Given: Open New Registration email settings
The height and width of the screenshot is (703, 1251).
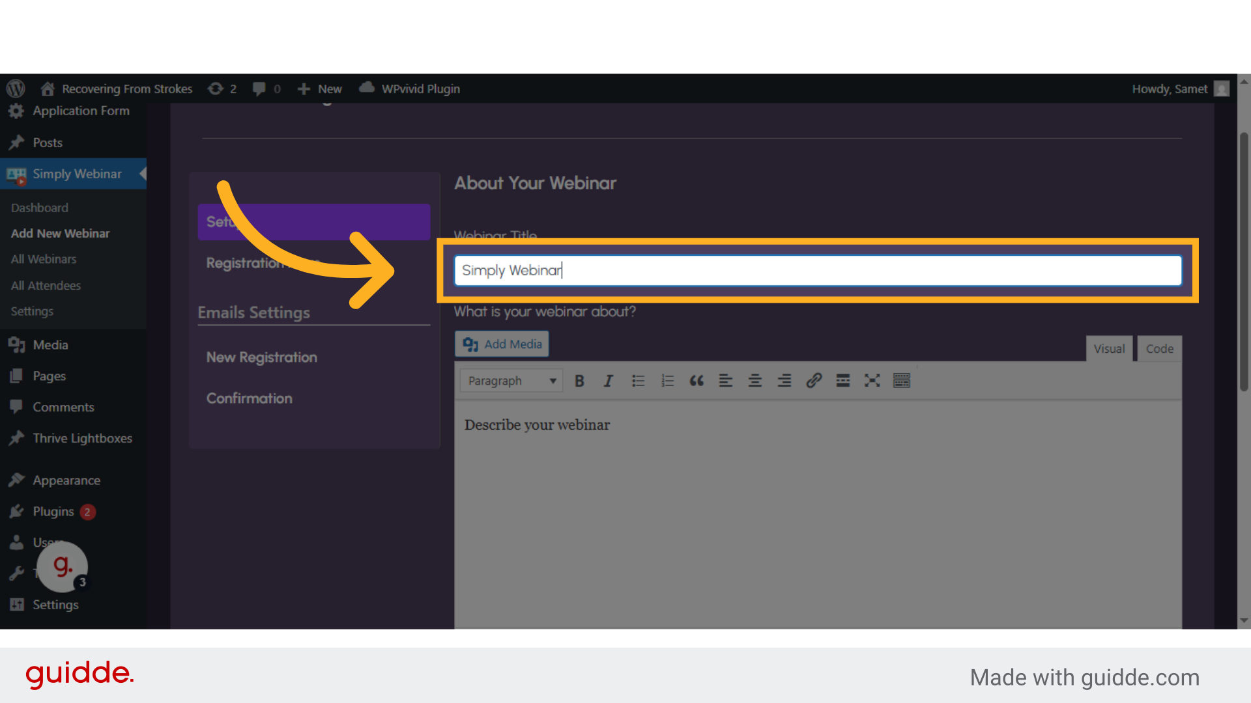Looking at the screenshot, I should [x=261, y=357].
